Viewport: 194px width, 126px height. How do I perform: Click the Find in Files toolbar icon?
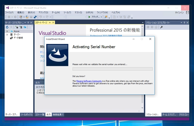pos(106,17)
